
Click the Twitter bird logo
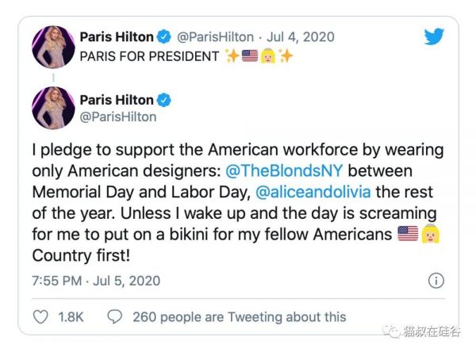(x=434, y=37)
